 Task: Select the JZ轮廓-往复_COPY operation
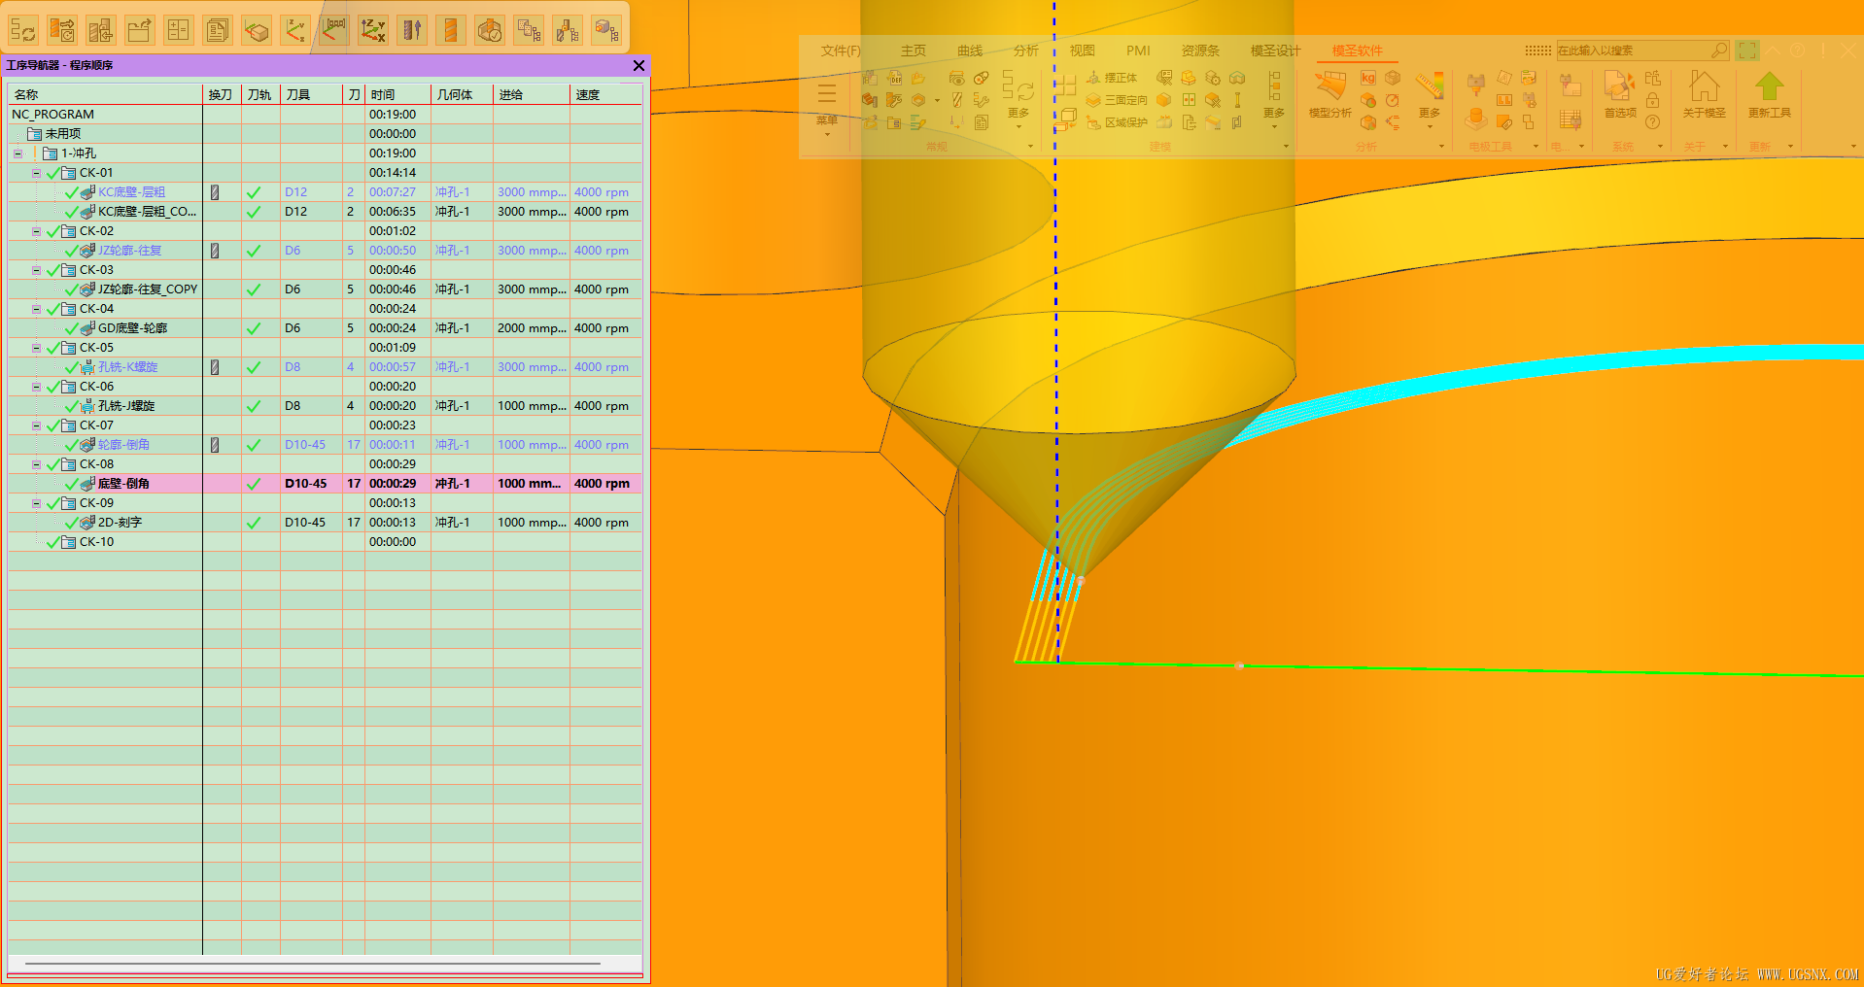[148, 289]
